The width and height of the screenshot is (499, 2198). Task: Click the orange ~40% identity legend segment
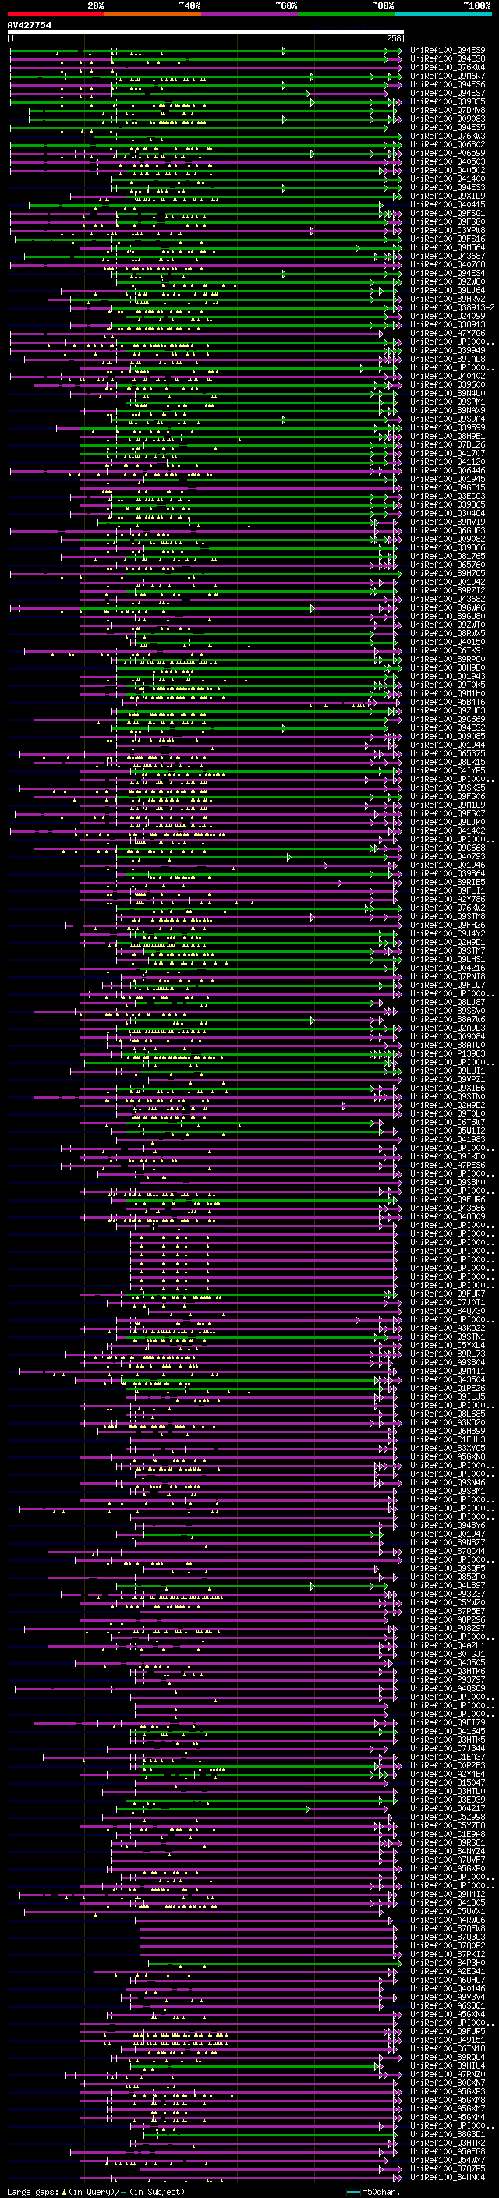click(153, 15)
